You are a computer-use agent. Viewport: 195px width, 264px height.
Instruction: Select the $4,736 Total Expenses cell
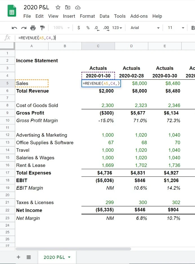click(x=98, y=173)
